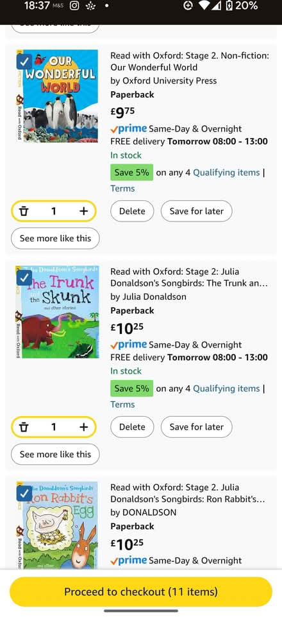This screenshot has width=282, height=619.
Task: Proceed to checkout with 11 items
Action: [141, 592]
